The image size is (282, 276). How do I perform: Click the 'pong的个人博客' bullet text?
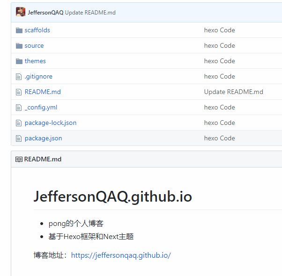[x=76, y=224]
